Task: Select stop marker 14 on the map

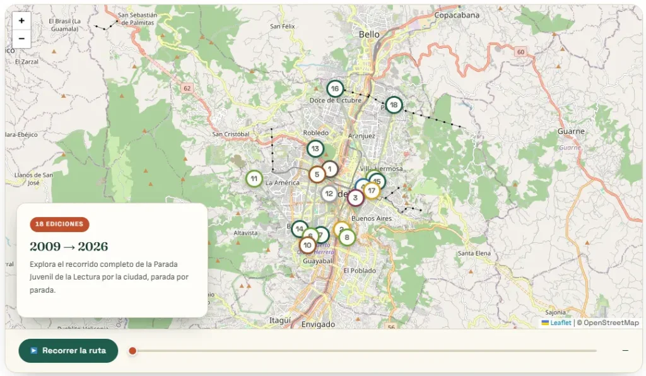Action: pyautogui.click(x=298, y=228)
